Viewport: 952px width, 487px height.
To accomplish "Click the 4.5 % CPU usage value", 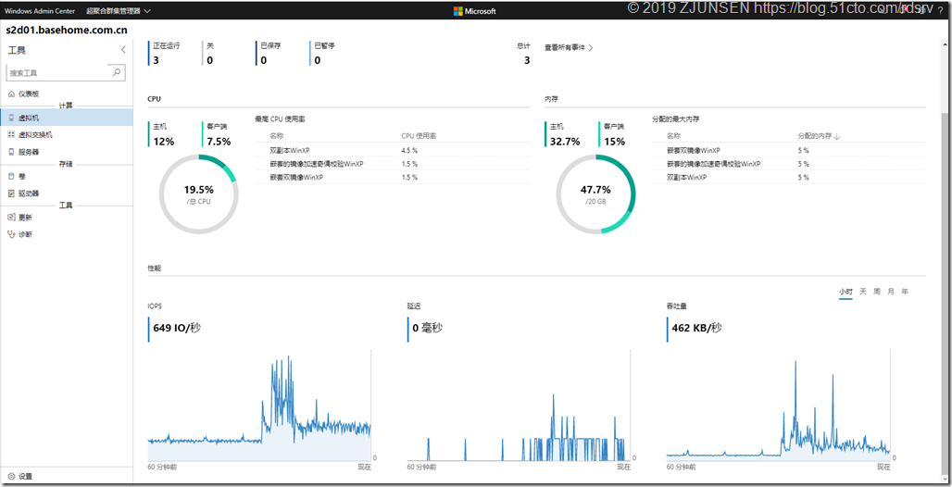I will (409, 150).
